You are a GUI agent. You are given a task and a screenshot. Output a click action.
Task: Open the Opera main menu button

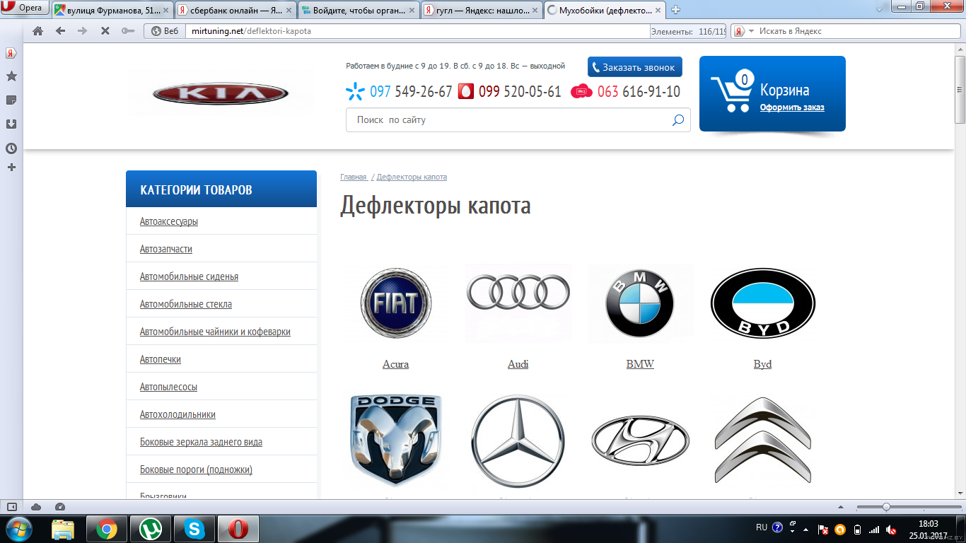25,8
